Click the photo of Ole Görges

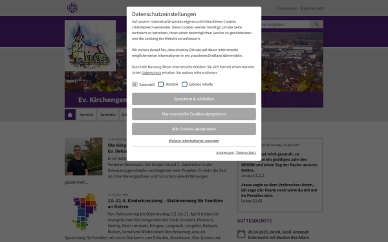click(x=83, y=157)
